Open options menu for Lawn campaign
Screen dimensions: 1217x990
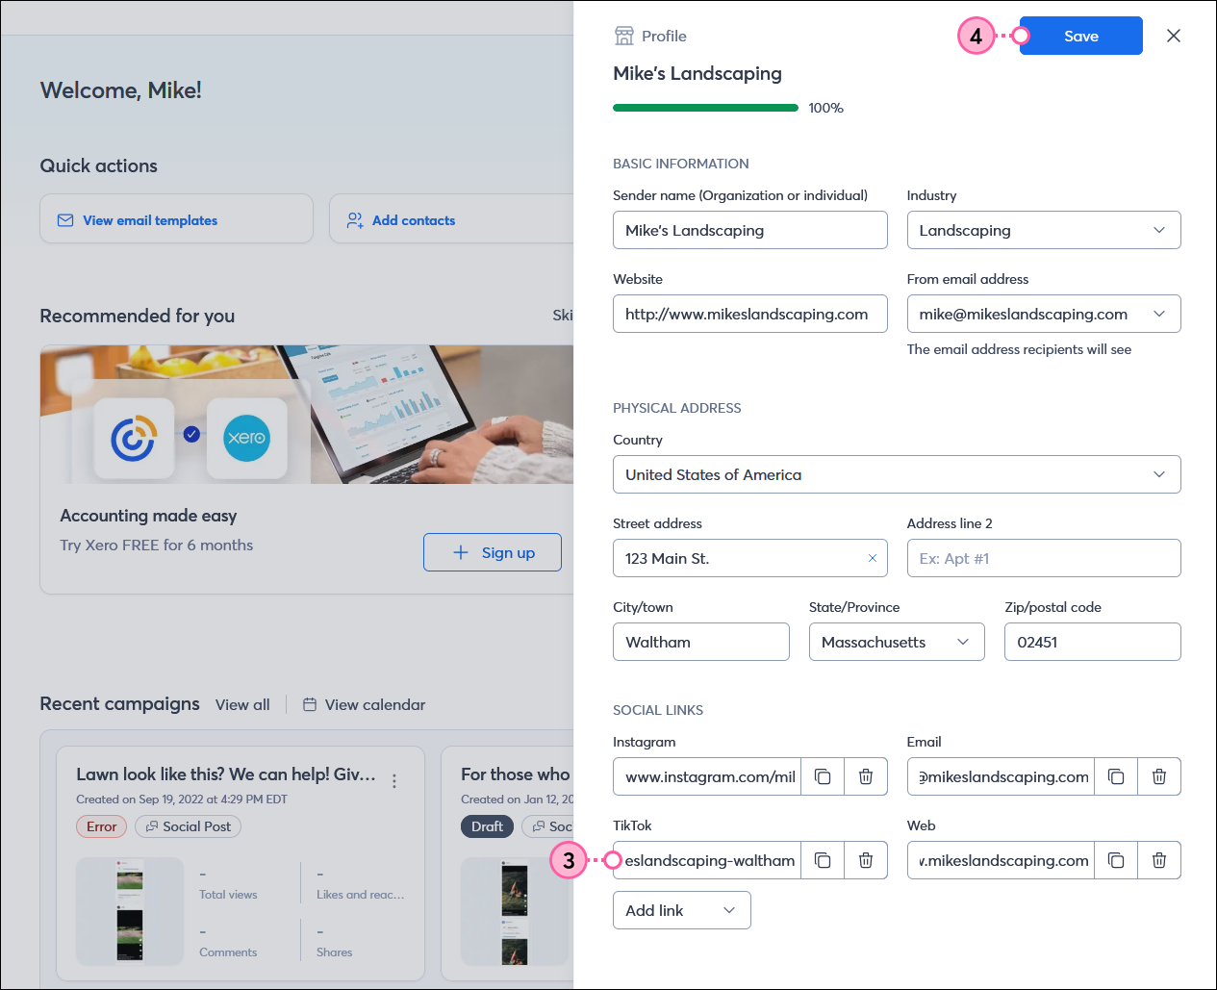394,781
